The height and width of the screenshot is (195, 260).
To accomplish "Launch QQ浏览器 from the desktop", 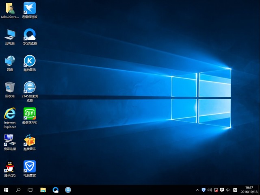I will [30, 35].
